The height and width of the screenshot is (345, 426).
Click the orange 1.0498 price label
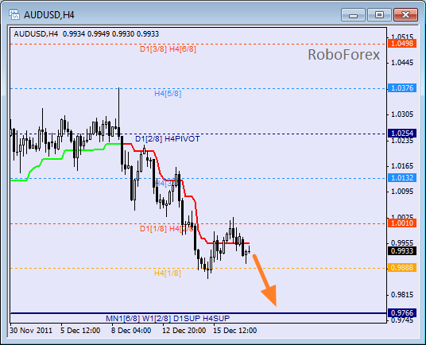pyautogui.click(x=402, y=44)
